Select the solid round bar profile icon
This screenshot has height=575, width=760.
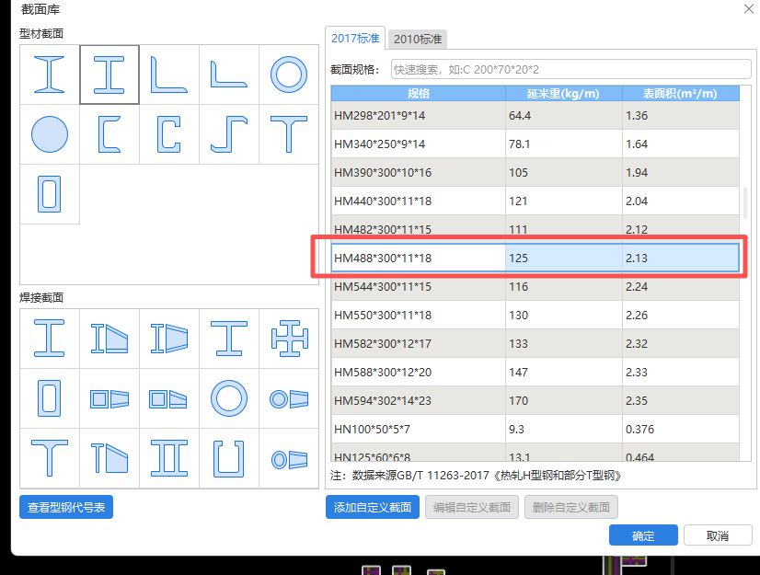50,134
